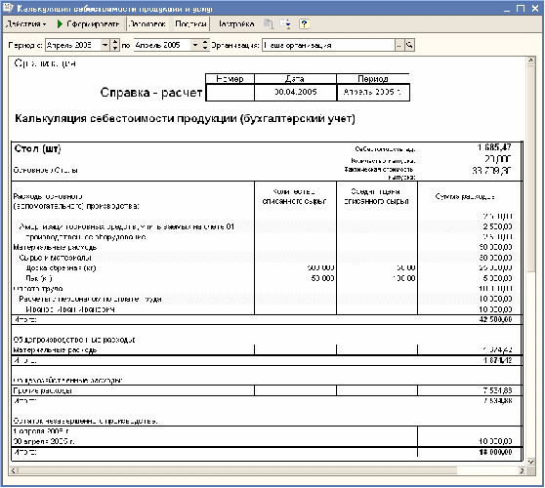The width and height of the screenshot is (545, 488).
Task: Toggle the Заголовок toolbar button
Action: click(147, 24)
